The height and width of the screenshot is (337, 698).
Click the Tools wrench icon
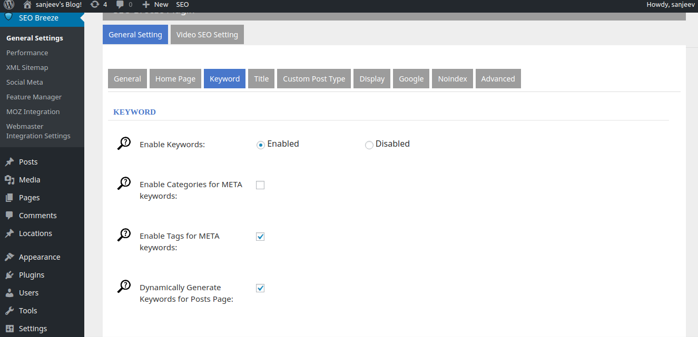(9, 311)
